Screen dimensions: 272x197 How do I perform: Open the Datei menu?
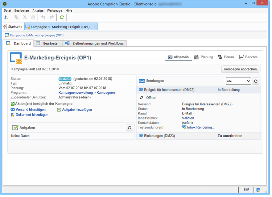click(7, 11)
